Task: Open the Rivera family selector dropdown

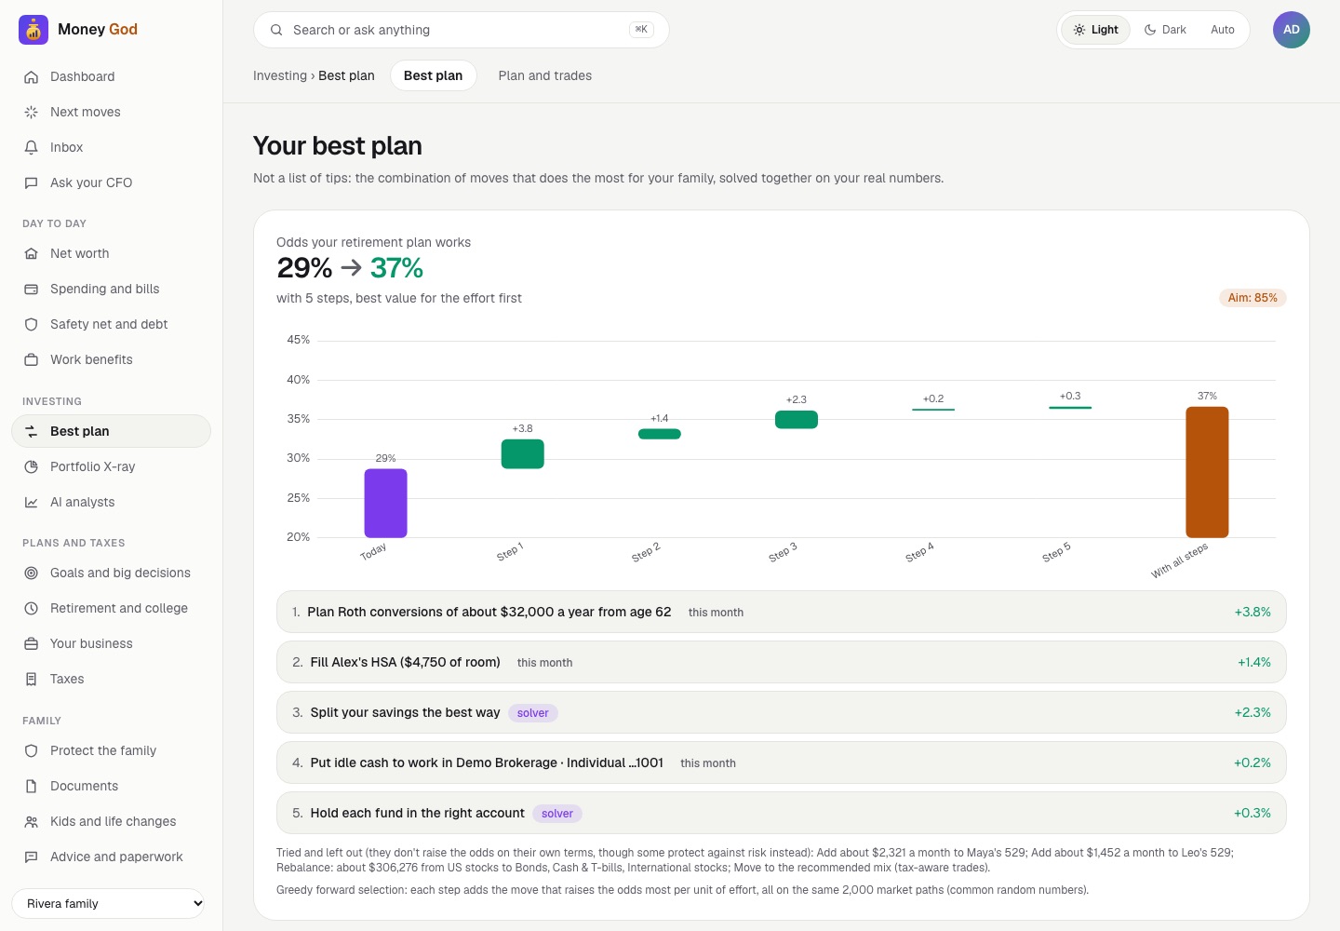Action: click(x=108, y=904)
